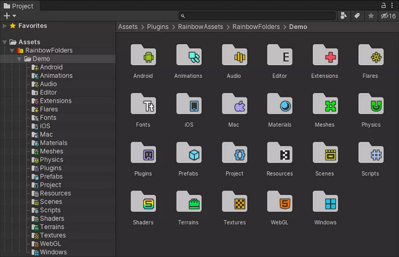
Task: Select Terrains in the folder tree
Action: pos(52,227)
